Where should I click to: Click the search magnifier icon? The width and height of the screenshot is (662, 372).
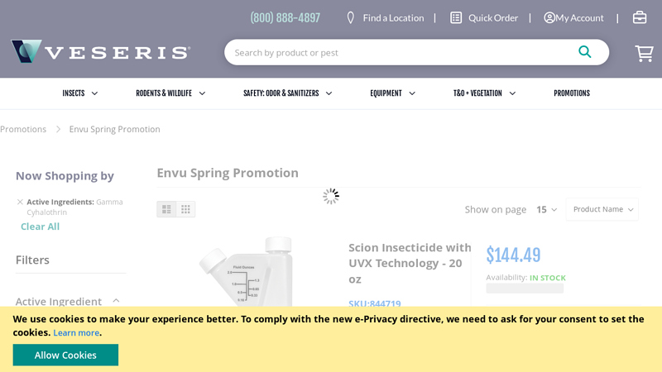tap(585, 52)
